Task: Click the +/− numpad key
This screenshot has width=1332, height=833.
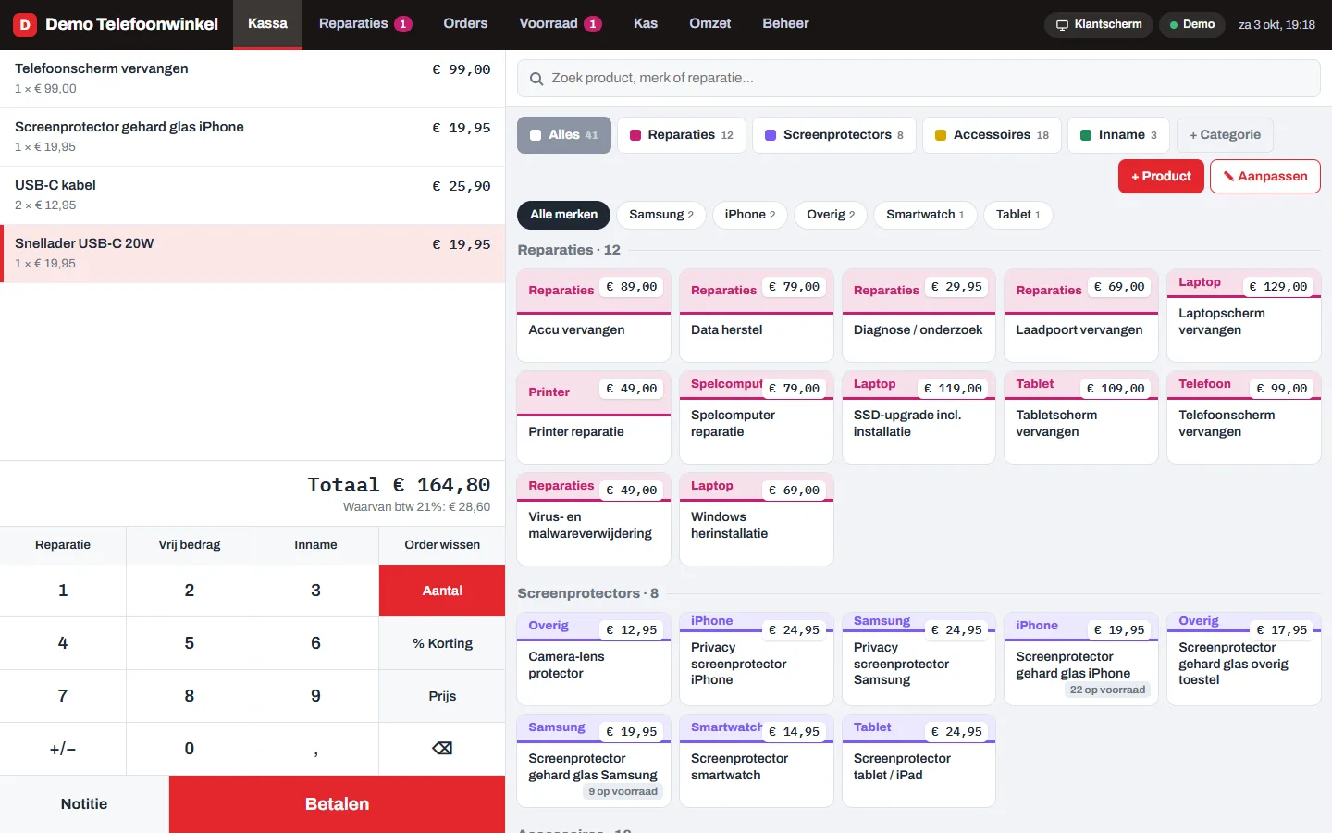Action: point(63,749)
